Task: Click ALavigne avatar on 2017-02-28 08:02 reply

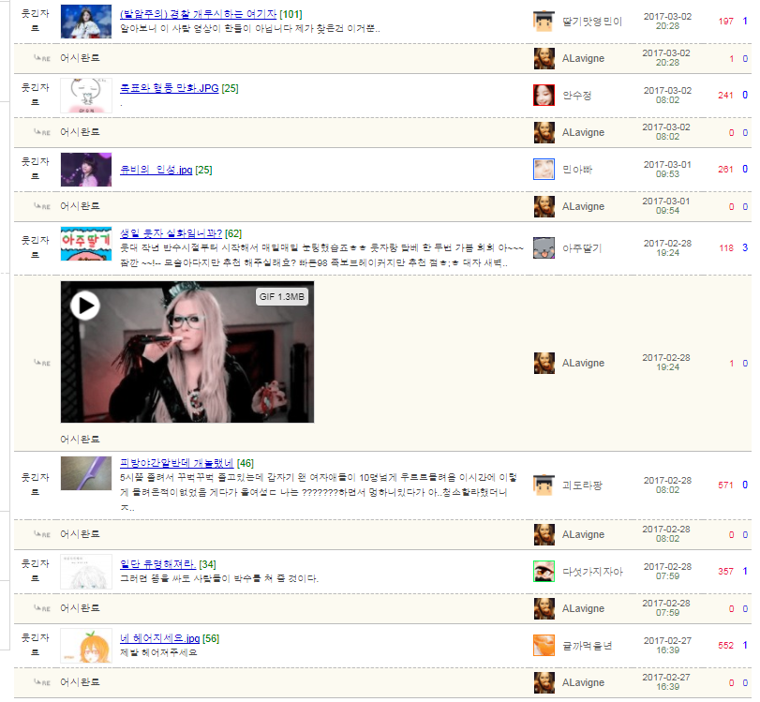Action: click(544, 534)
